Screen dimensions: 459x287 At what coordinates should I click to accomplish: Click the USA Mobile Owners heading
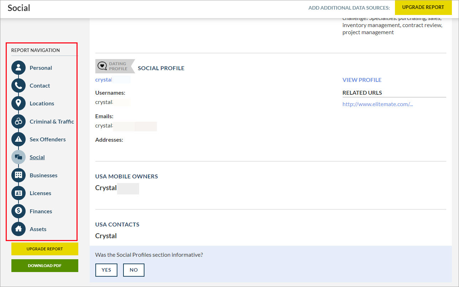click(127, 176)
